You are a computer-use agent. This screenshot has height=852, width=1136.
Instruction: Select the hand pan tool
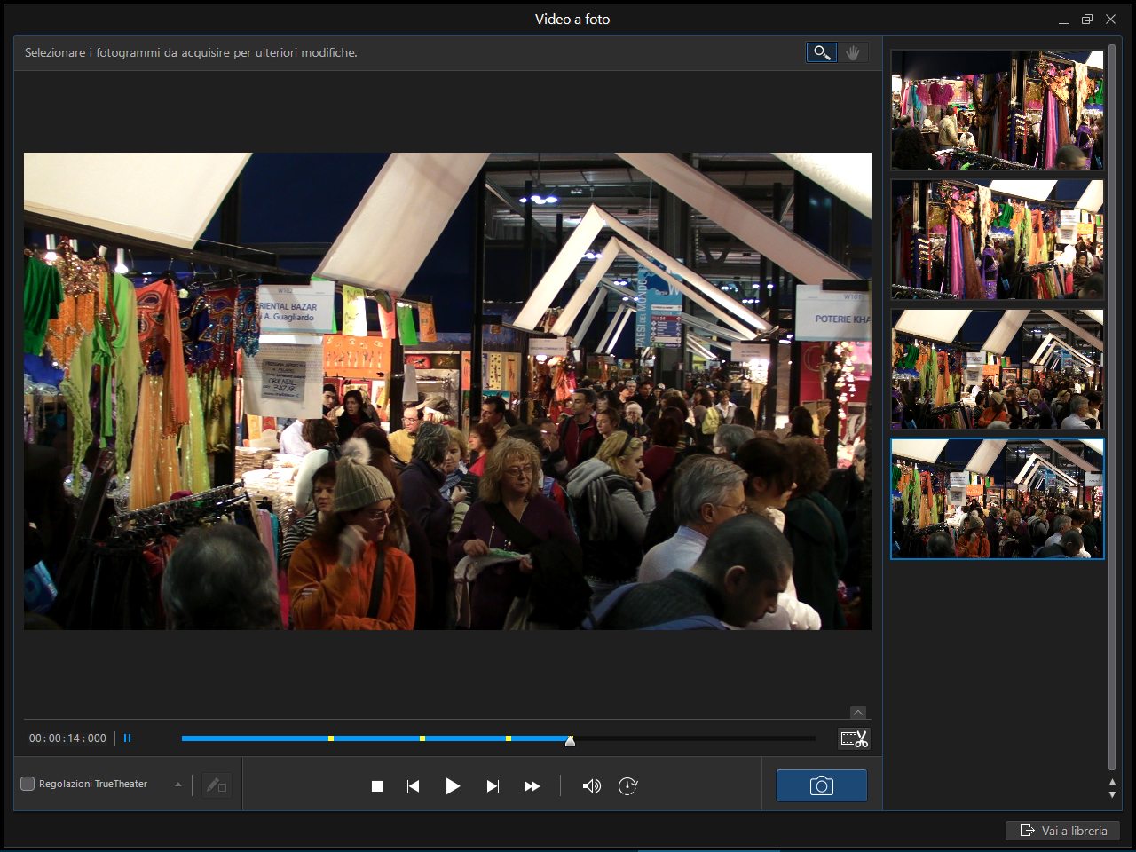(x=853, y=53)
